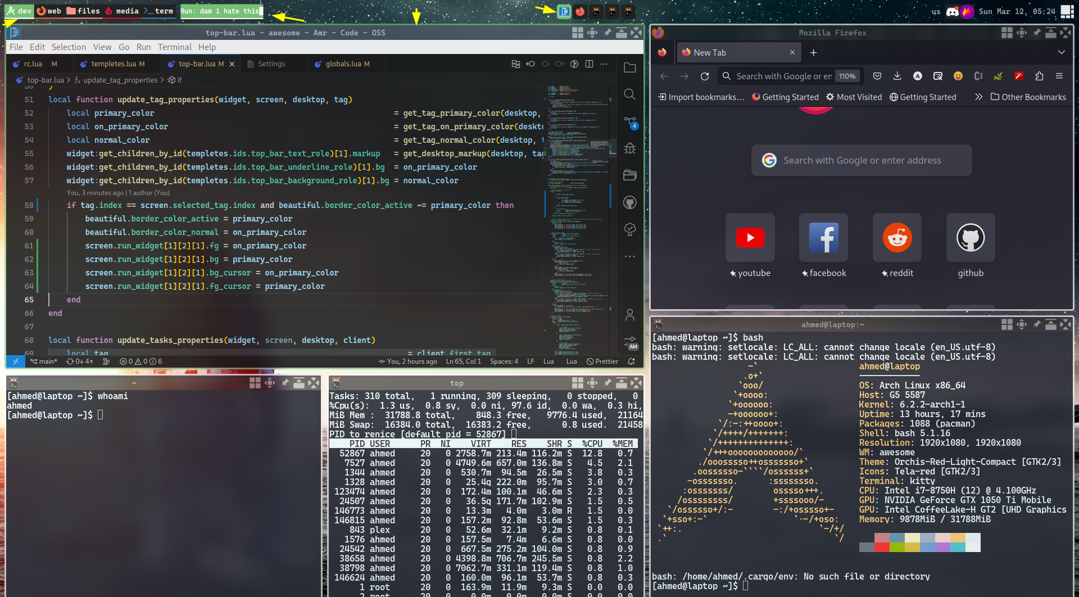Open Manage settings icon with AM badge

(631, 343)
